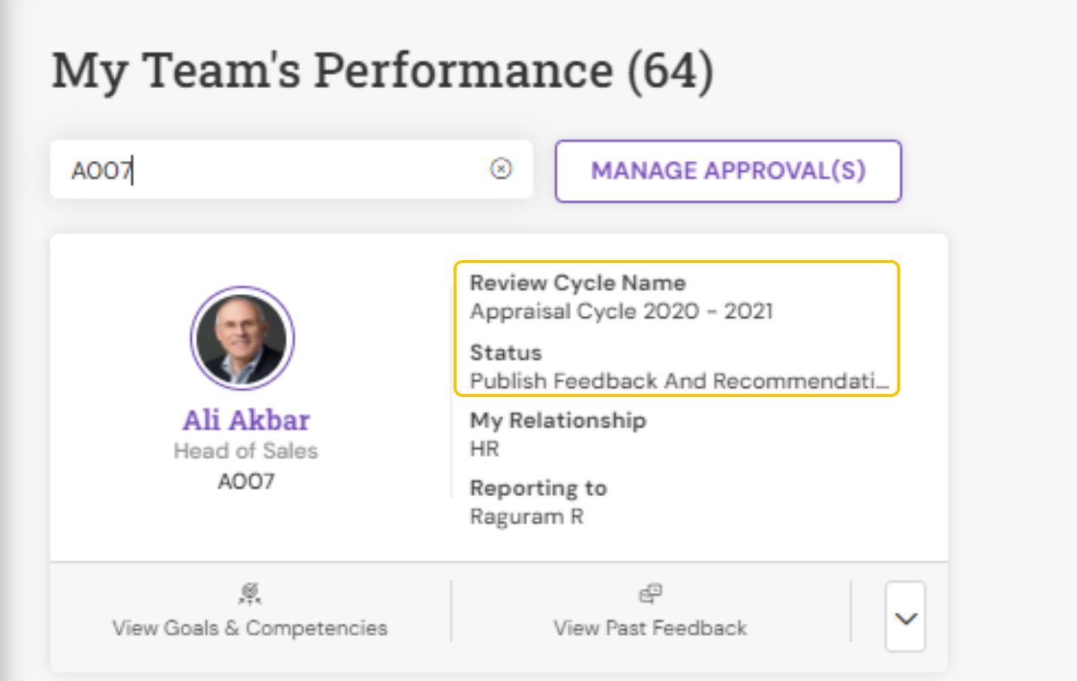Click the Raguram R reporting manager name

(526, 517)
